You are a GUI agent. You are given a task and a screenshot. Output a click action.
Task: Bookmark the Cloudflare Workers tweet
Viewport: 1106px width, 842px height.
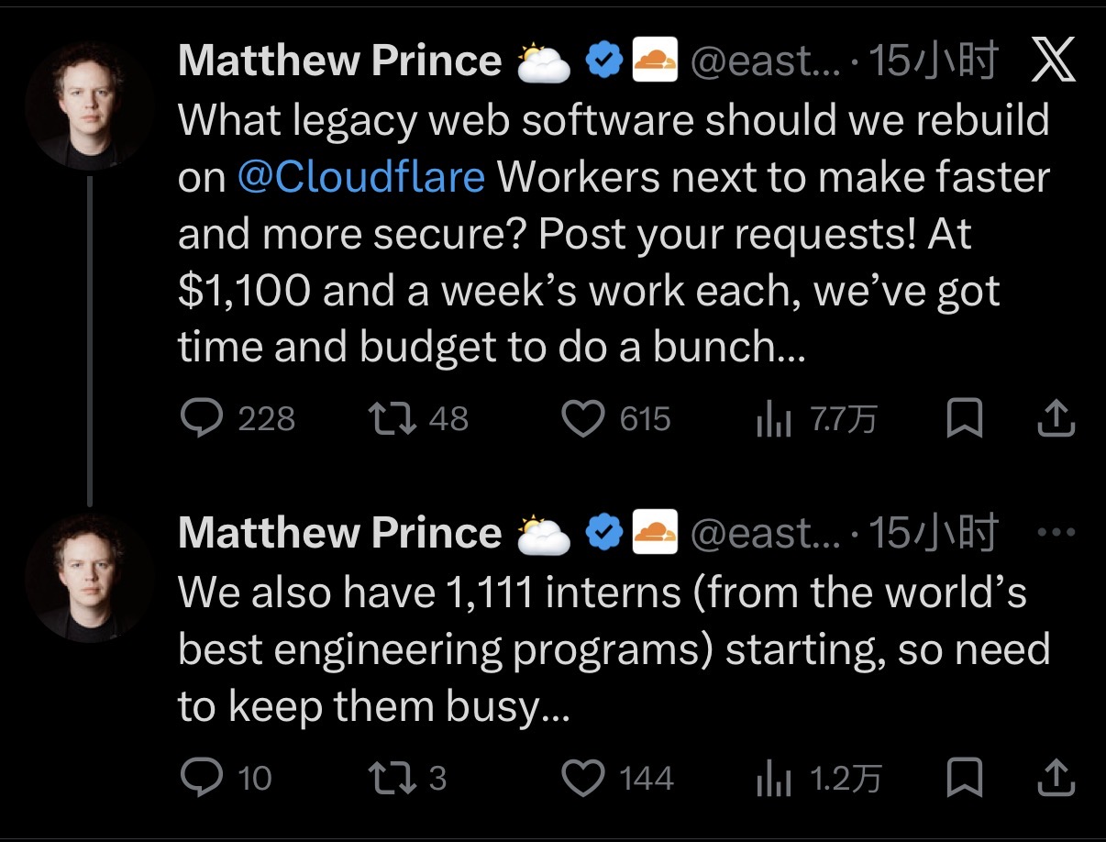(964, 419)
